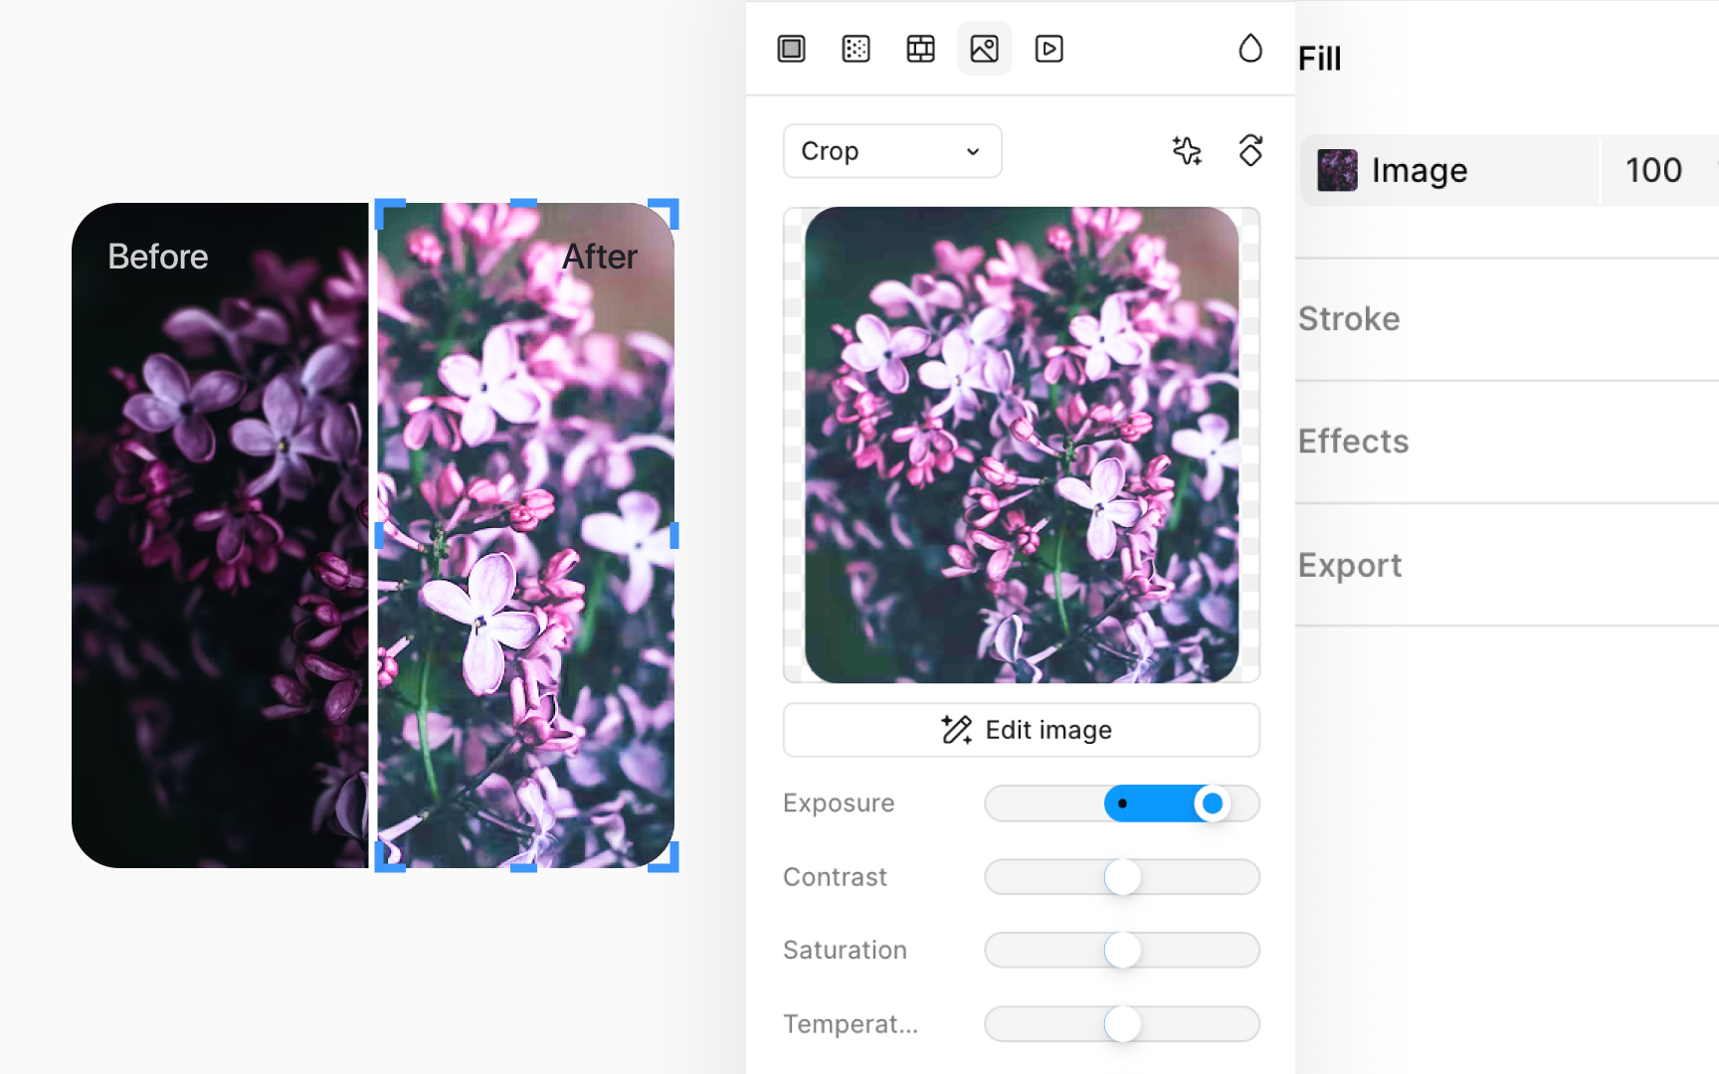Select the video fill type icon

(1049, 48)
